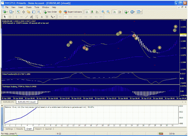Image resolution: width=188 pixels, height=136 pixels.
Task: Open the Report tab in tester
Action: [39, 129]
